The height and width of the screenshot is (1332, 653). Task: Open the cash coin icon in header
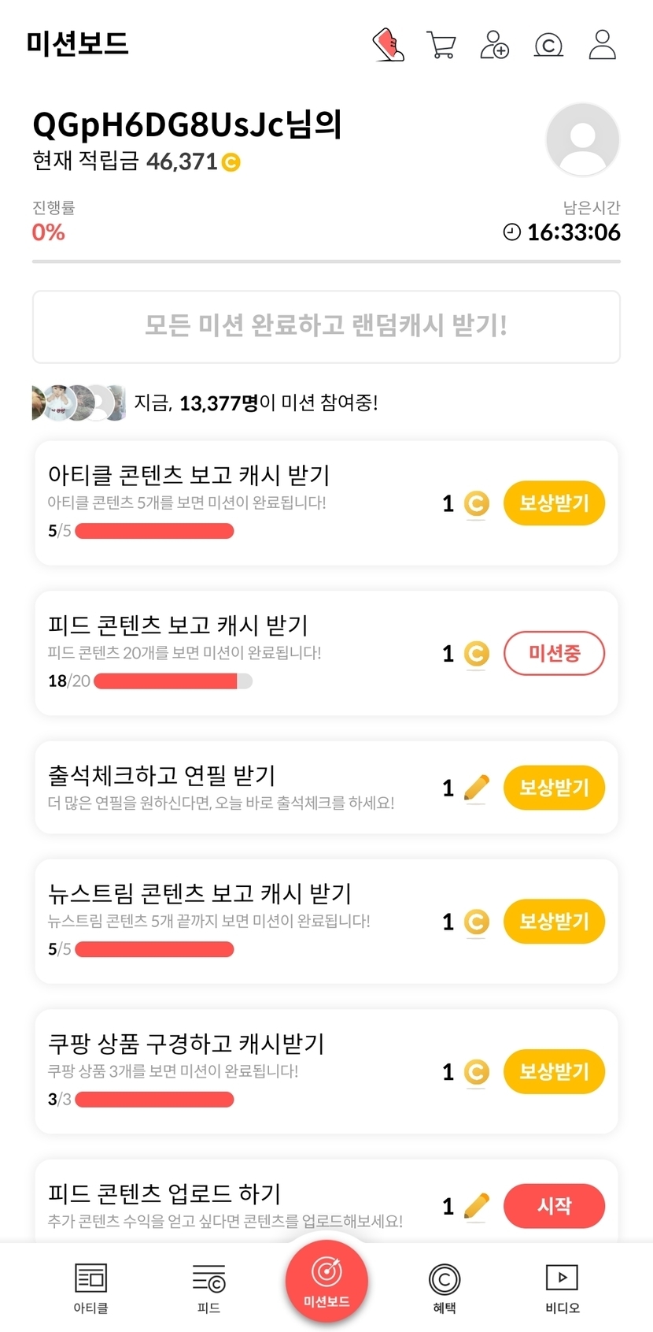548,45
